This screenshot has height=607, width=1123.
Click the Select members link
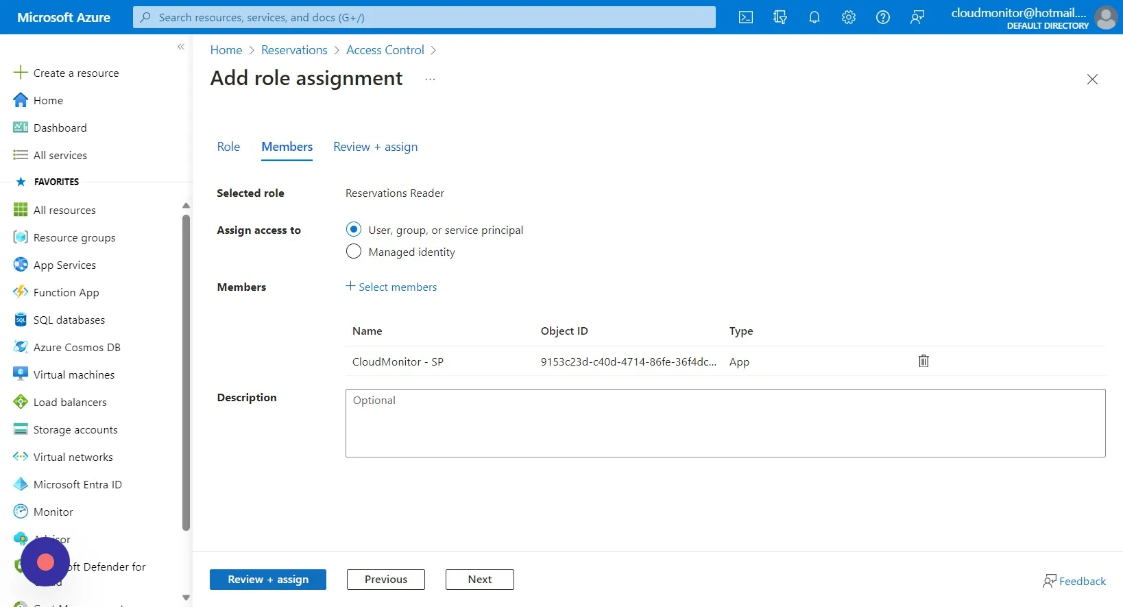391,287
